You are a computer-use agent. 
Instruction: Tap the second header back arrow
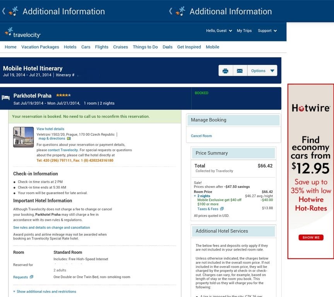pos(170,11)
